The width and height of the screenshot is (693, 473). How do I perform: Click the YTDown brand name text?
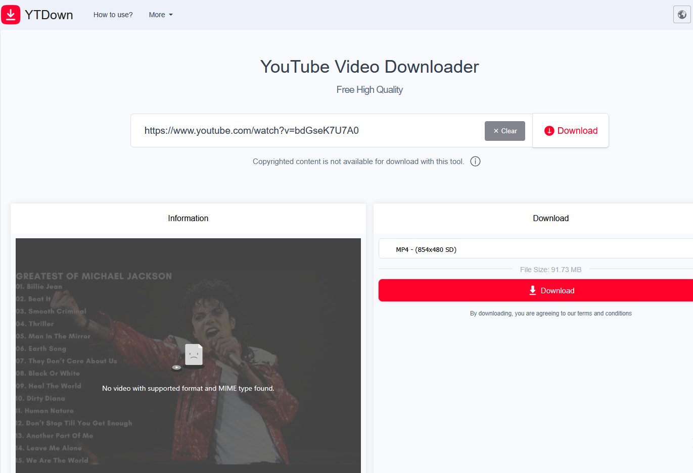click(x=49, y=15)
